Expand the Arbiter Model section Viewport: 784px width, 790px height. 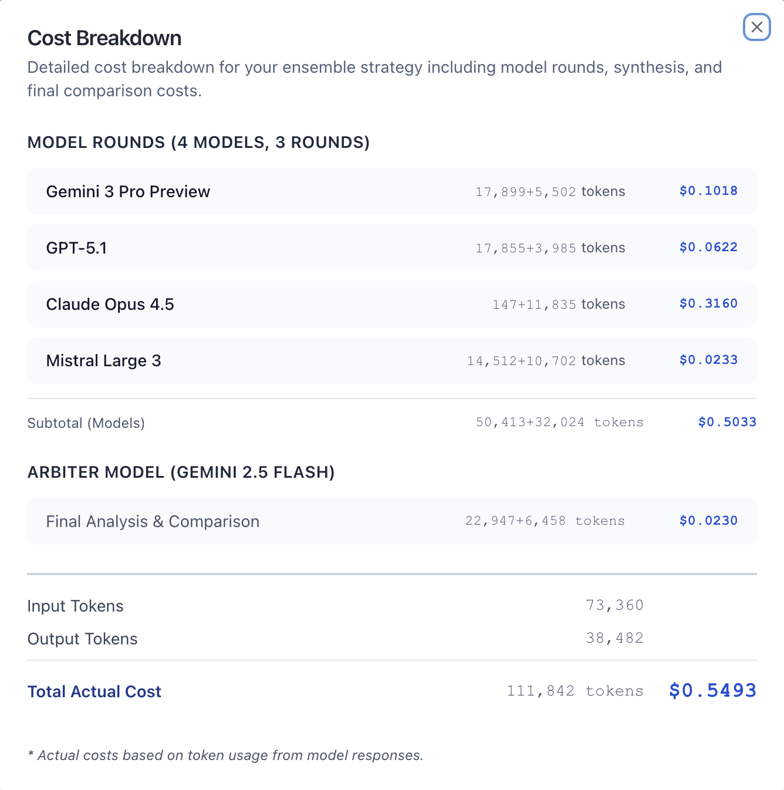coord(182,472)
